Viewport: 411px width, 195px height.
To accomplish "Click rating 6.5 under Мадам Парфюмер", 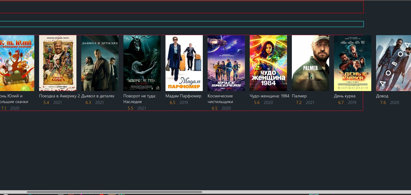I will coord(172,103).
